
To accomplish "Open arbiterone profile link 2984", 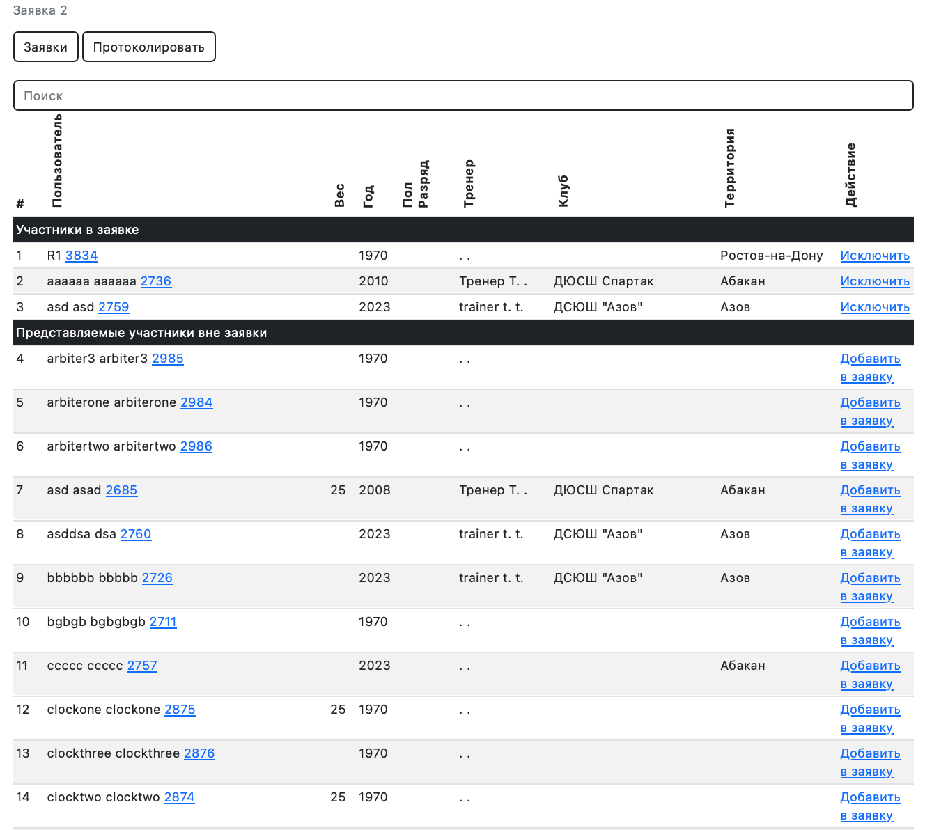I will point(196,402).
